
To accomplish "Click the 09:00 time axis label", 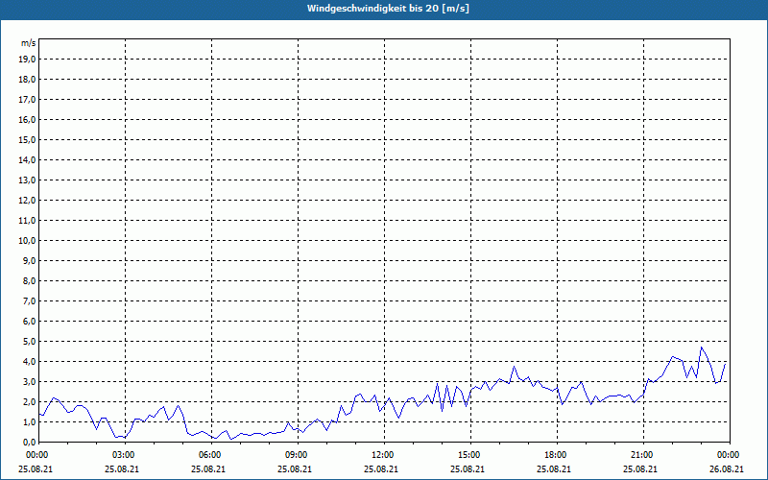I will (x=298, y=455).
